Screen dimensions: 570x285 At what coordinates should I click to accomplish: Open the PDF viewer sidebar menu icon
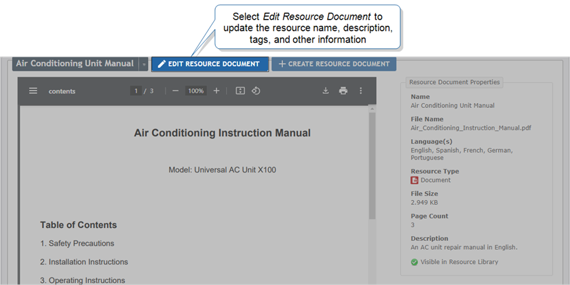point(33,91)
